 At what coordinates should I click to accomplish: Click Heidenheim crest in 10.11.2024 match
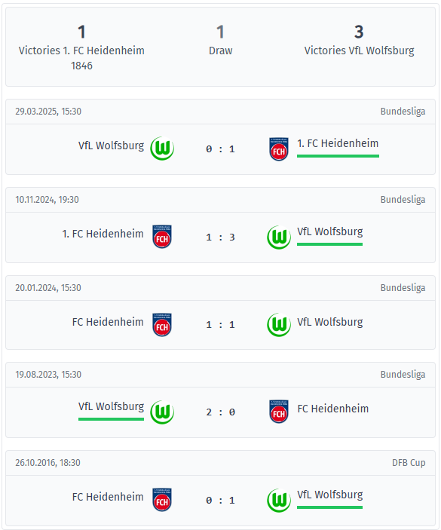(x=162, y=237)
